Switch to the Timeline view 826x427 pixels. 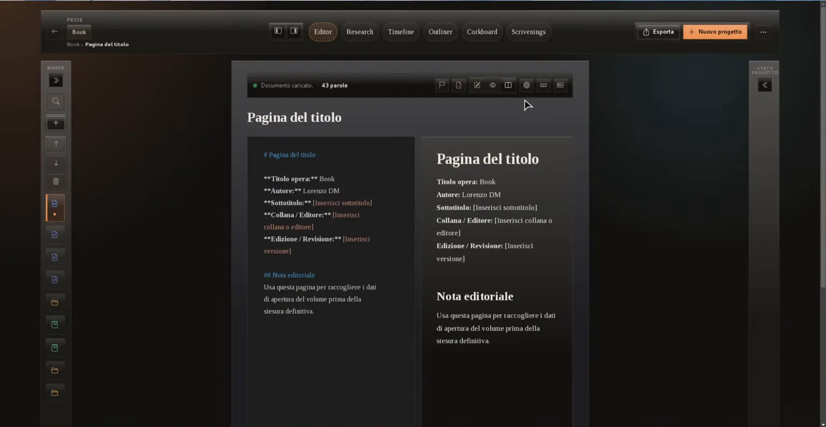click(x=401, y=32)
